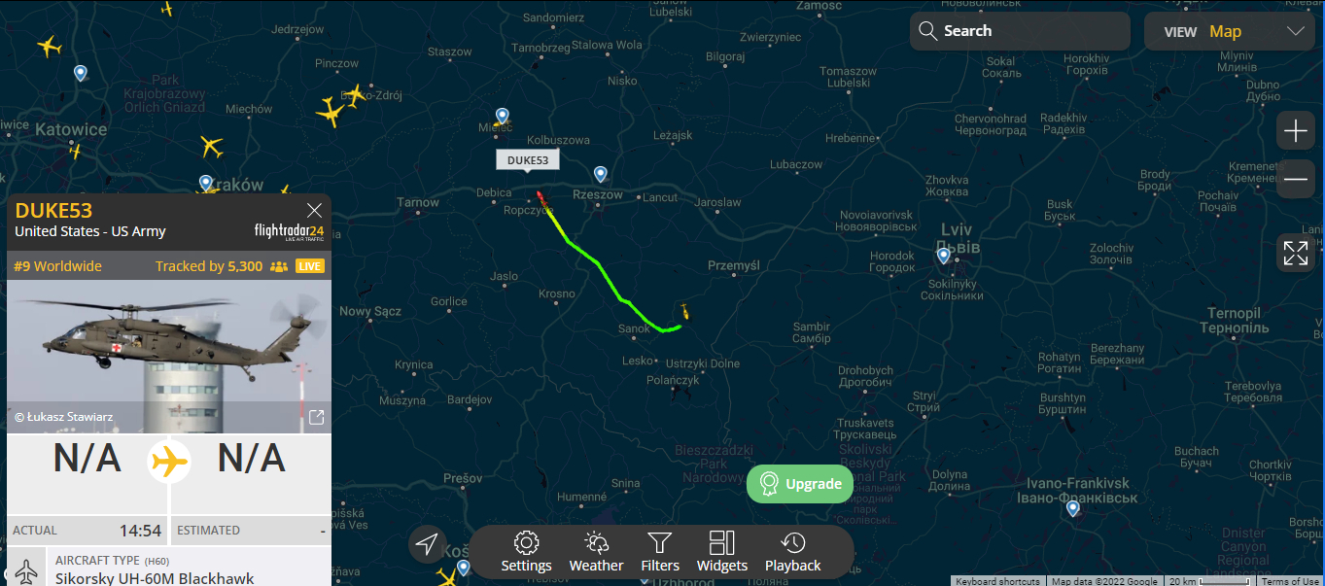Click the Blackhawk helicopter photo thumbnail
Screen dimensions: 1325x586
click(x=169, y=357)
